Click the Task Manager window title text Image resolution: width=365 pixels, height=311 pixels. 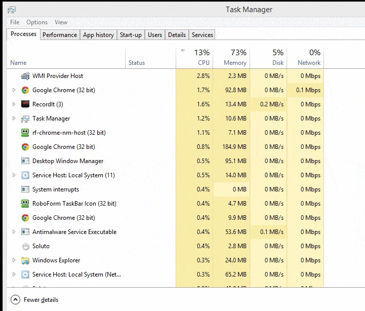pos(249,10)
